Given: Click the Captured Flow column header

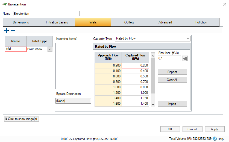Looking at the screenshot, I should click(x=135, y=57).
